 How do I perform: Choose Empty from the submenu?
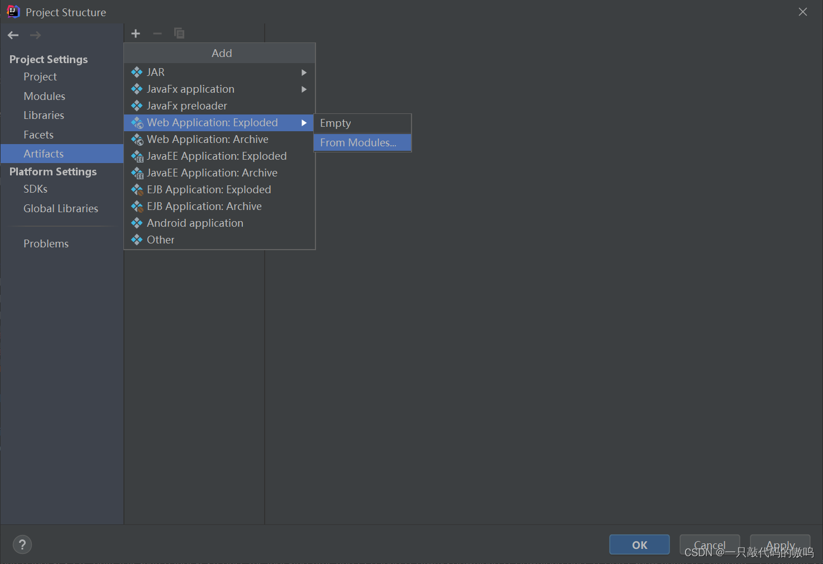[362, 123]
